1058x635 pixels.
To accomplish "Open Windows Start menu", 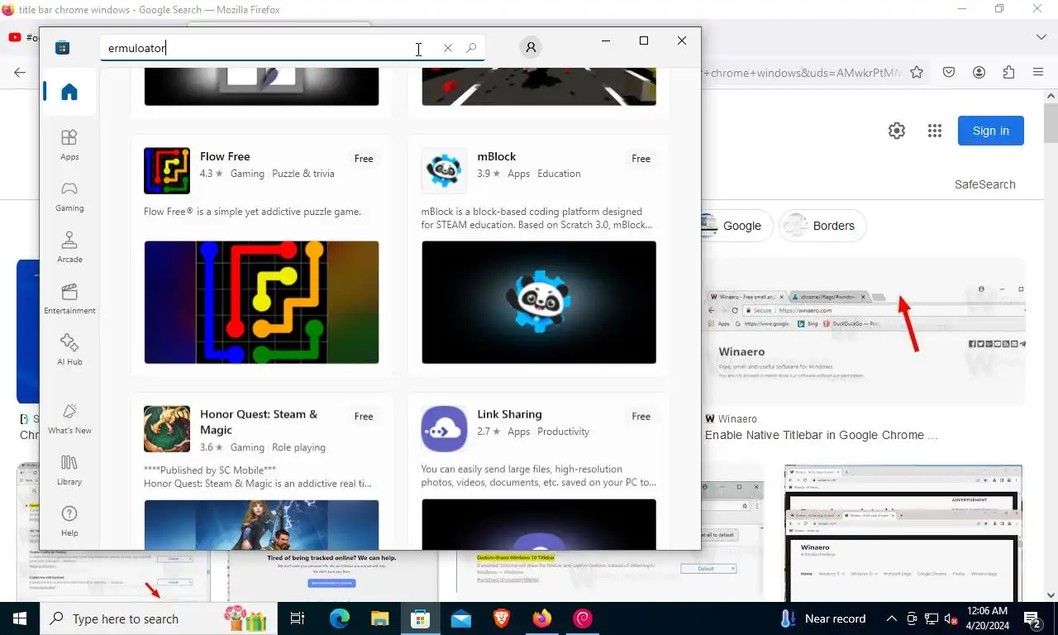I will (20, 618).
